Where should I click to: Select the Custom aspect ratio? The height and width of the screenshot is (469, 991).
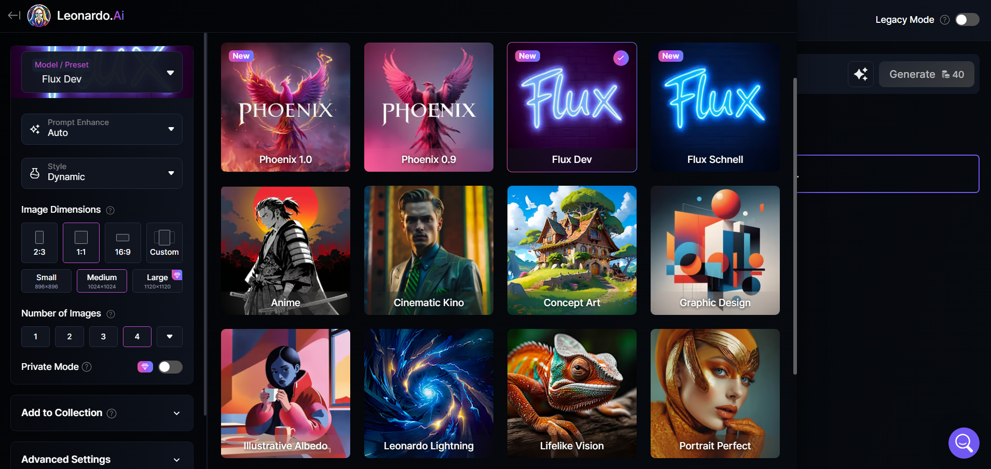coord(164,243)
